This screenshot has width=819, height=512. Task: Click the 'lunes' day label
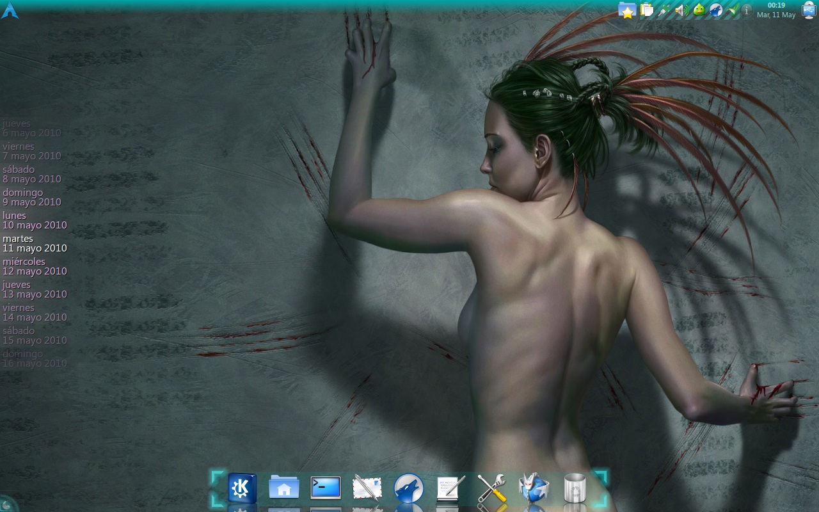pos(14,216)
